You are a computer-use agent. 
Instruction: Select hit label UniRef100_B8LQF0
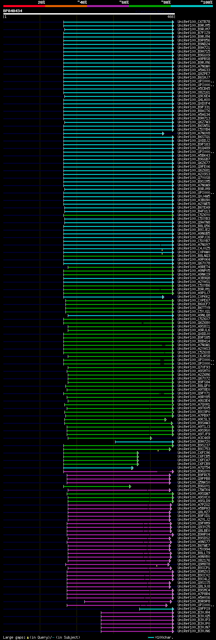[194, 386]
